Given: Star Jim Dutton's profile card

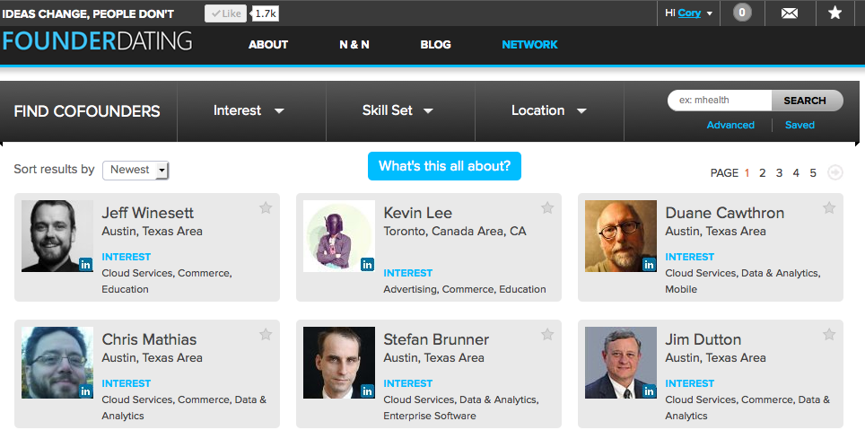Looking at the screenshot, I should (829, 334).
